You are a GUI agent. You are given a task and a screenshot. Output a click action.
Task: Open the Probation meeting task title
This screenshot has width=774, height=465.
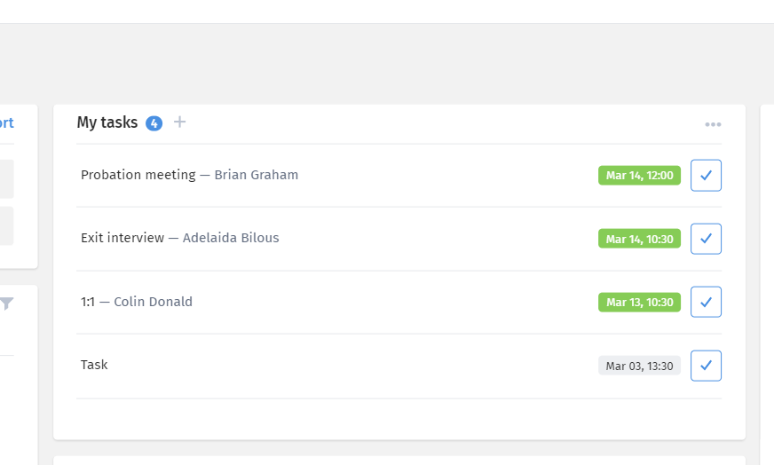coord(138,175)
